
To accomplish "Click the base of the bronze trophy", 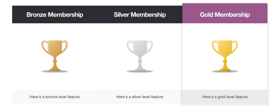I will coord(55,69).
